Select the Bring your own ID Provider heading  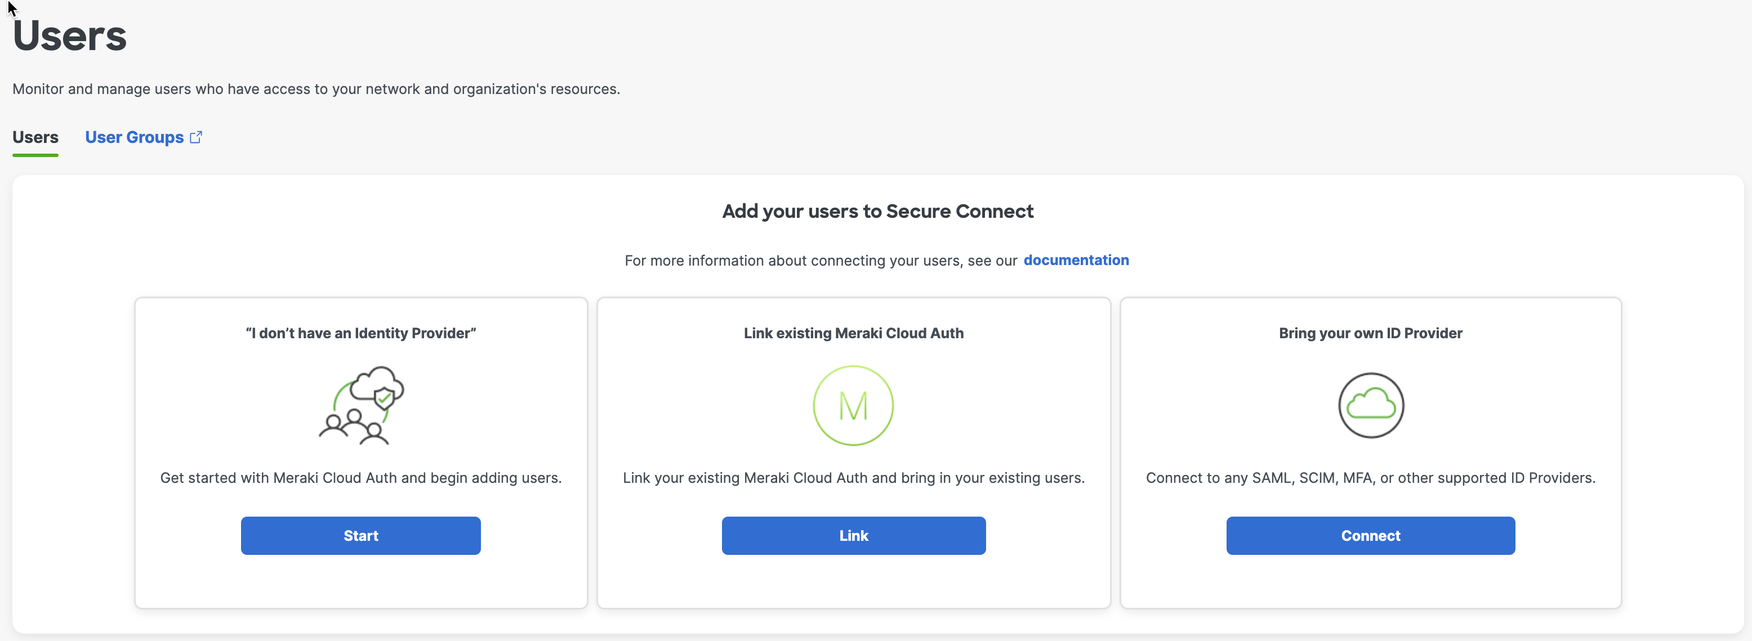(x=1370, y=333)
